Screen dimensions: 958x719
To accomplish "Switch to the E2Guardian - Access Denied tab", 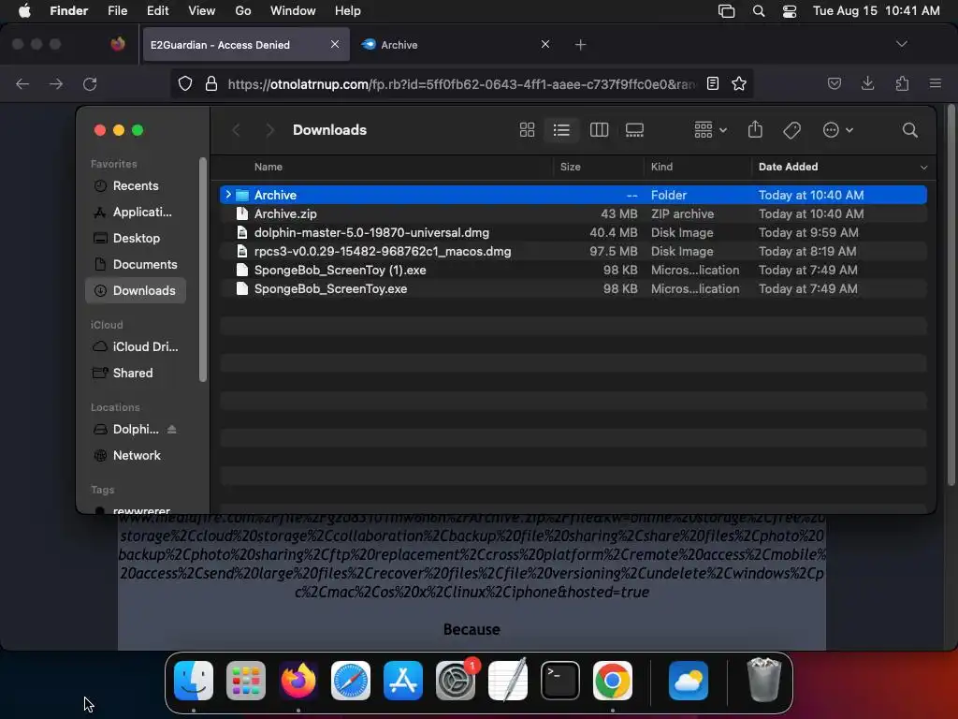I will click(246, 45).
